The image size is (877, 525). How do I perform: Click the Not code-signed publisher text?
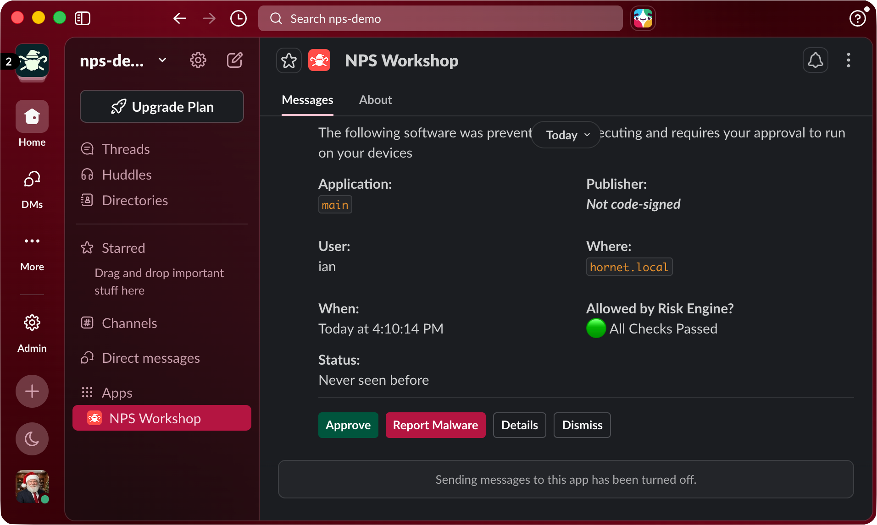tap(633, 204)
